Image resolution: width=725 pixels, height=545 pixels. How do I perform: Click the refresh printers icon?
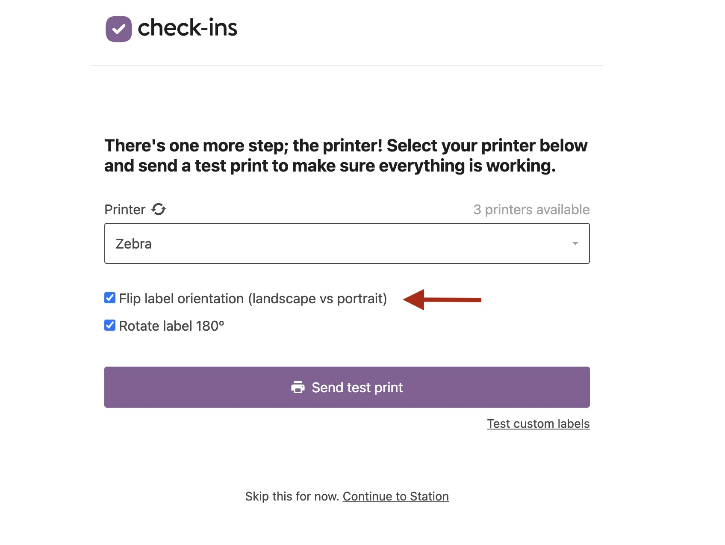(x=159, y=209)
